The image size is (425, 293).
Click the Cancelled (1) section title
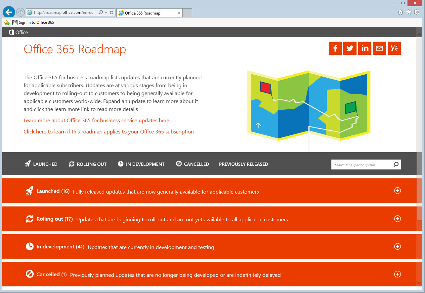coord(52,275)
